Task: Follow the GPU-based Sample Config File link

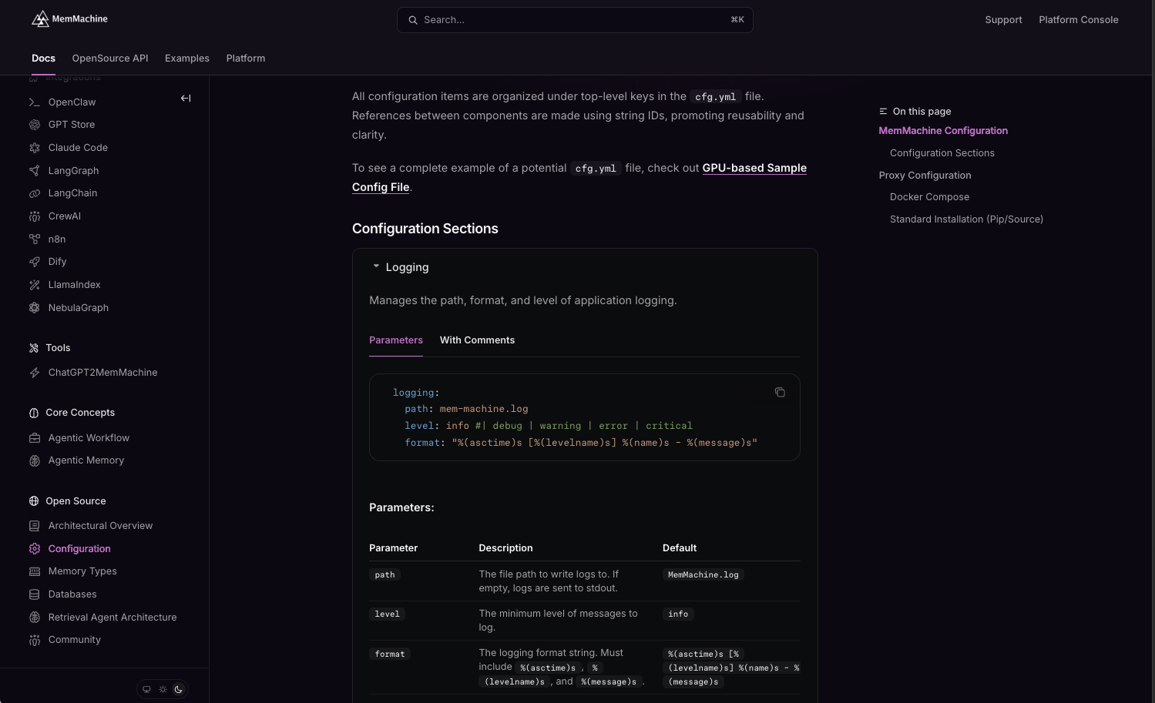Action: tap(754, 168)
